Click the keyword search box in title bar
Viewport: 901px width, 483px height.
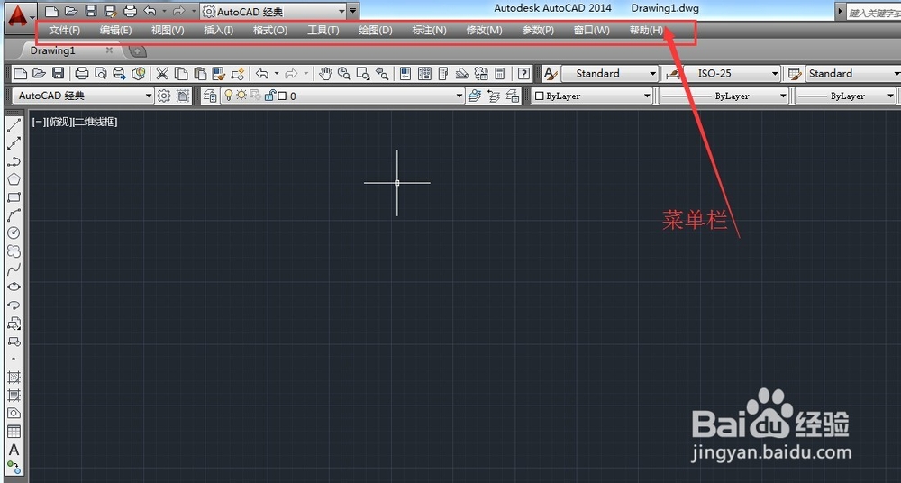pos(873,12)
